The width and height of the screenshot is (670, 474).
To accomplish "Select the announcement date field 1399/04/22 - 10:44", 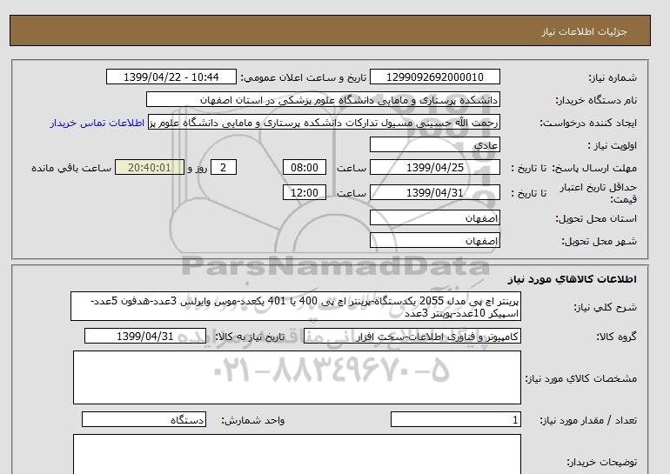I will click(x=171, y=77).
